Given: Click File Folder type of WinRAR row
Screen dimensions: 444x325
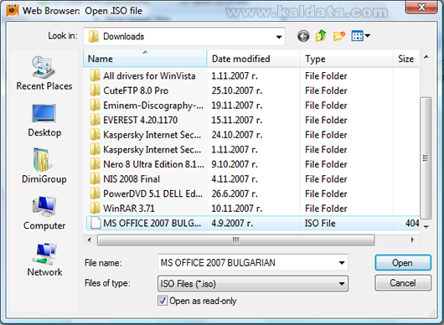Looking at the screenshot, I should tap(326, 209).
